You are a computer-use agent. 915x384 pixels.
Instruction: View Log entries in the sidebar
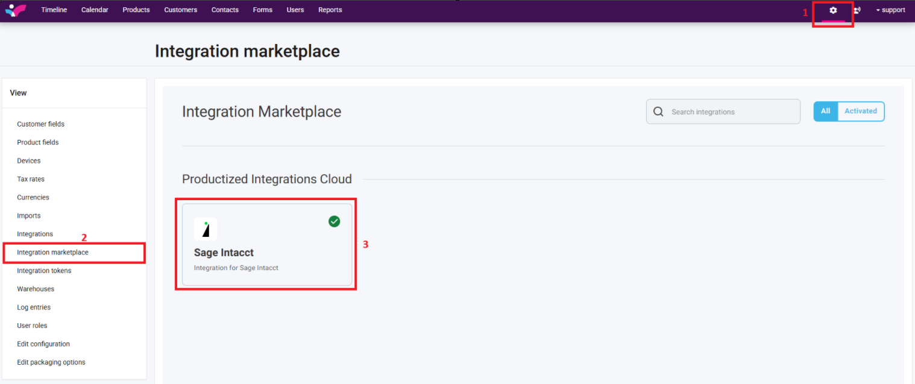34,307
